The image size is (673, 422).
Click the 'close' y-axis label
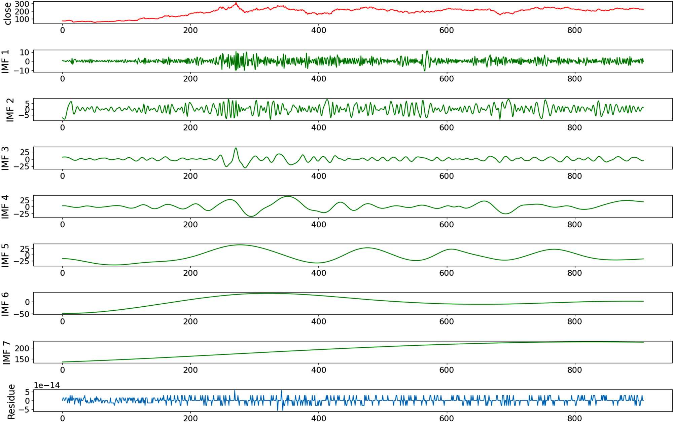coord(7,13)
